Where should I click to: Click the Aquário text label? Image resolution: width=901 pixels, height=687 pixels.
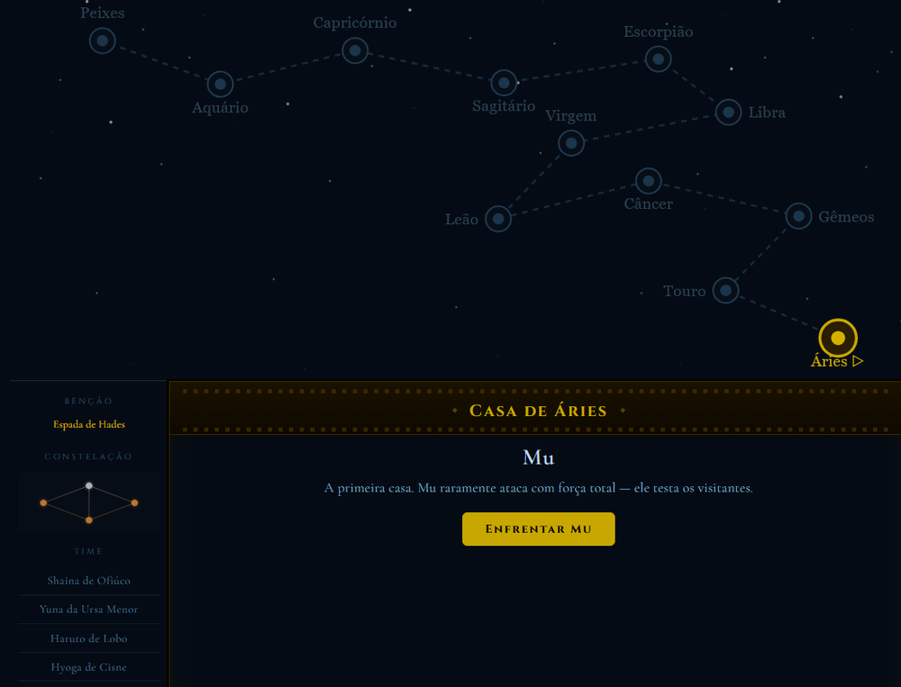tap(220, 108)
